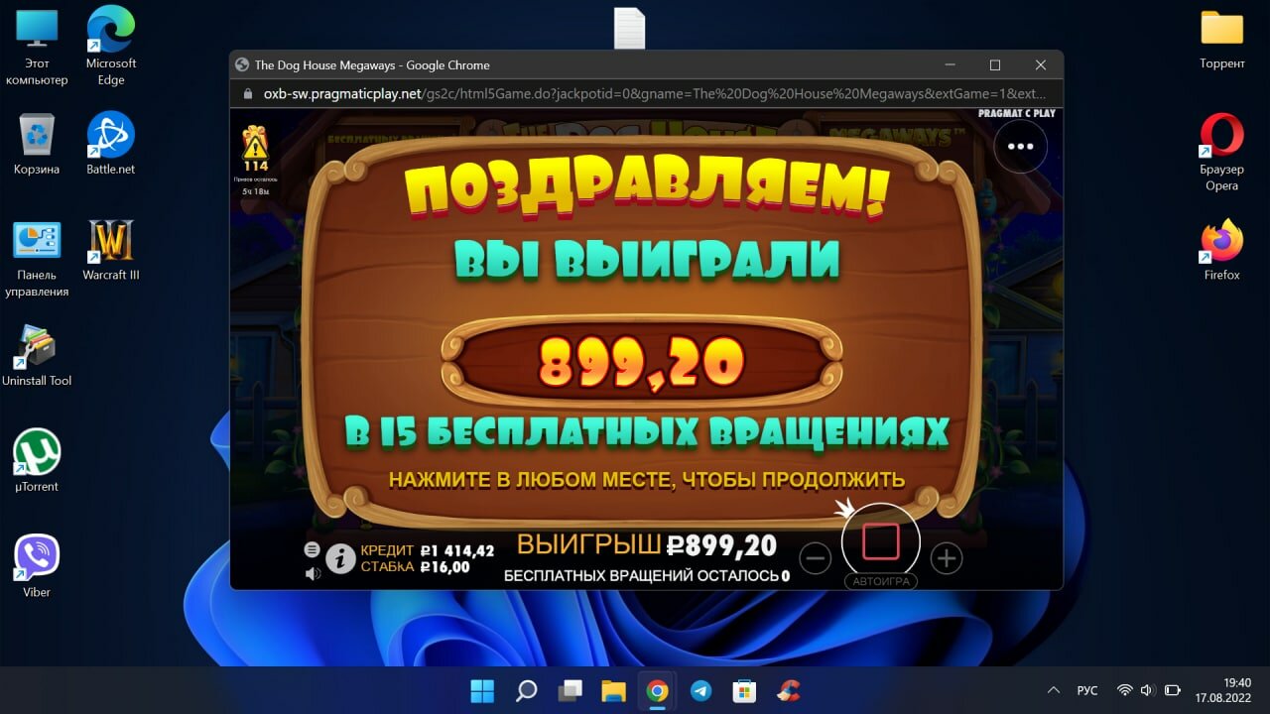1270x714 pixels.
Task: Decrease the bet with minus button
Action: point(815,558)
